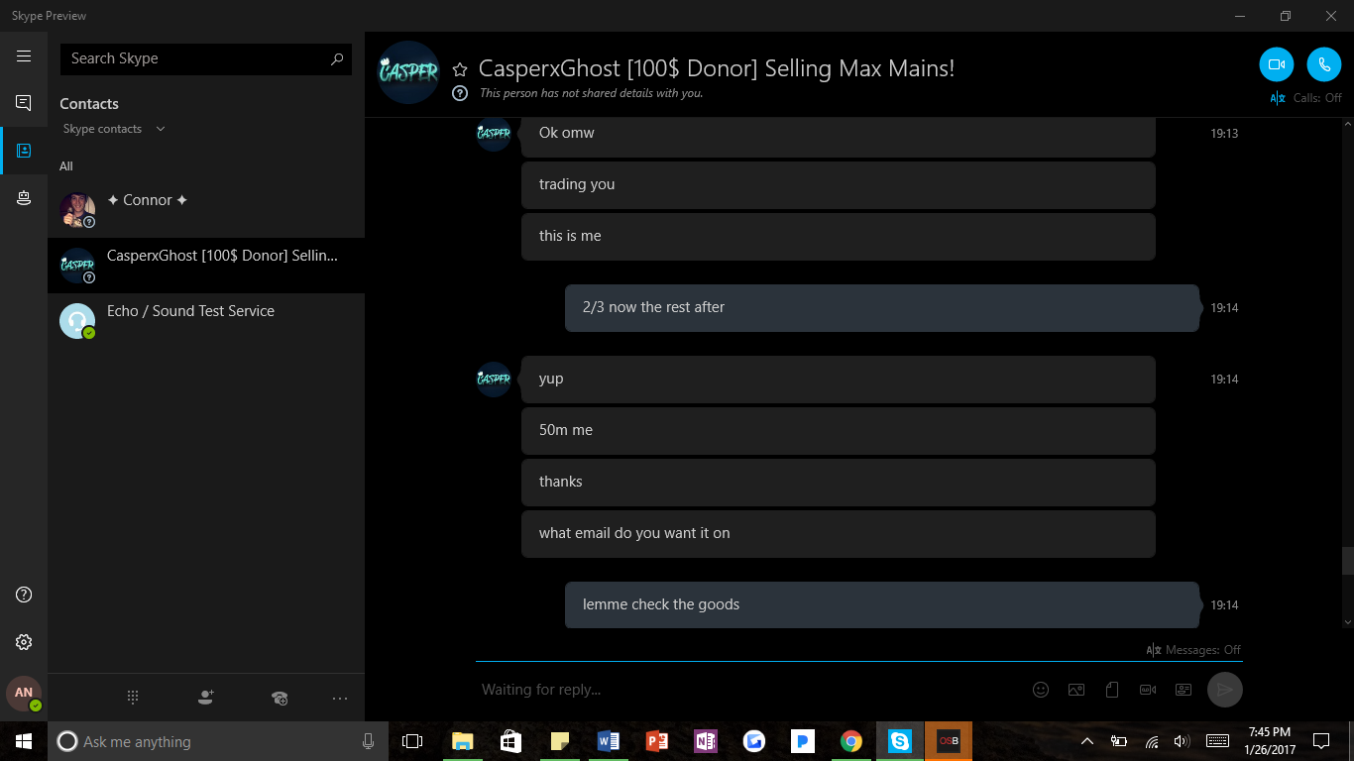
Task: Send contact card in chat
Action: coord(1184,690)
